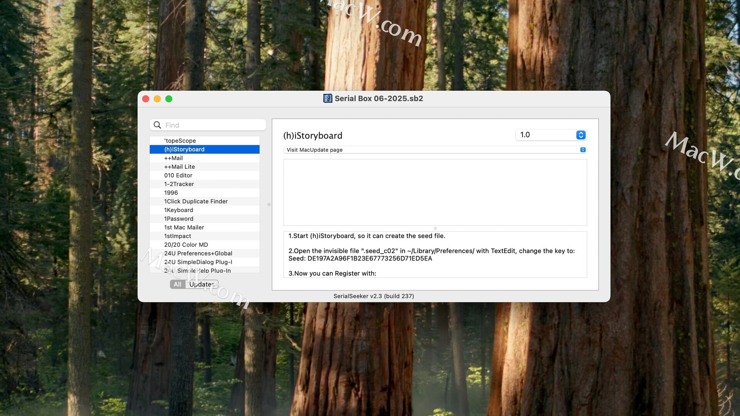Click the vertical split handle between list and details
This screenshot has height=416, width=740.
coord(269,205)
